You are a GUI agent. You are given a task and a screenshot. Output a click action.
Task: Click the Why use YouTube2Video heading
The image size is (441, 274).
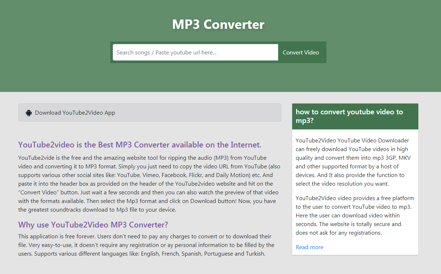[93, 225]
